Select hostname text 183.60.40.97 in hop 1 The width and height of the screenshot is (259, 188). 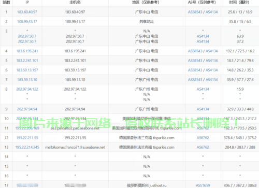[x=75, y=12]
